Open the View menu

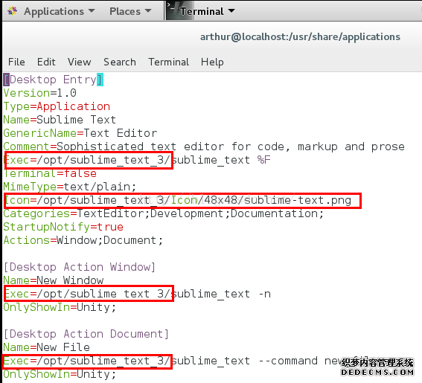pos(80,62)
